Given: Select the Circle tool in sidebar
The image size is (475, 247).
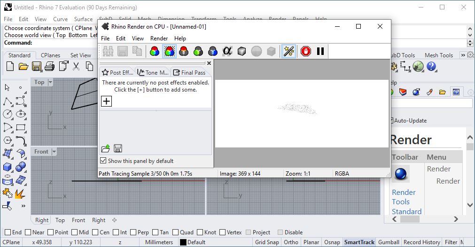Looking at the screenshot, I should (x=8, y=114).
